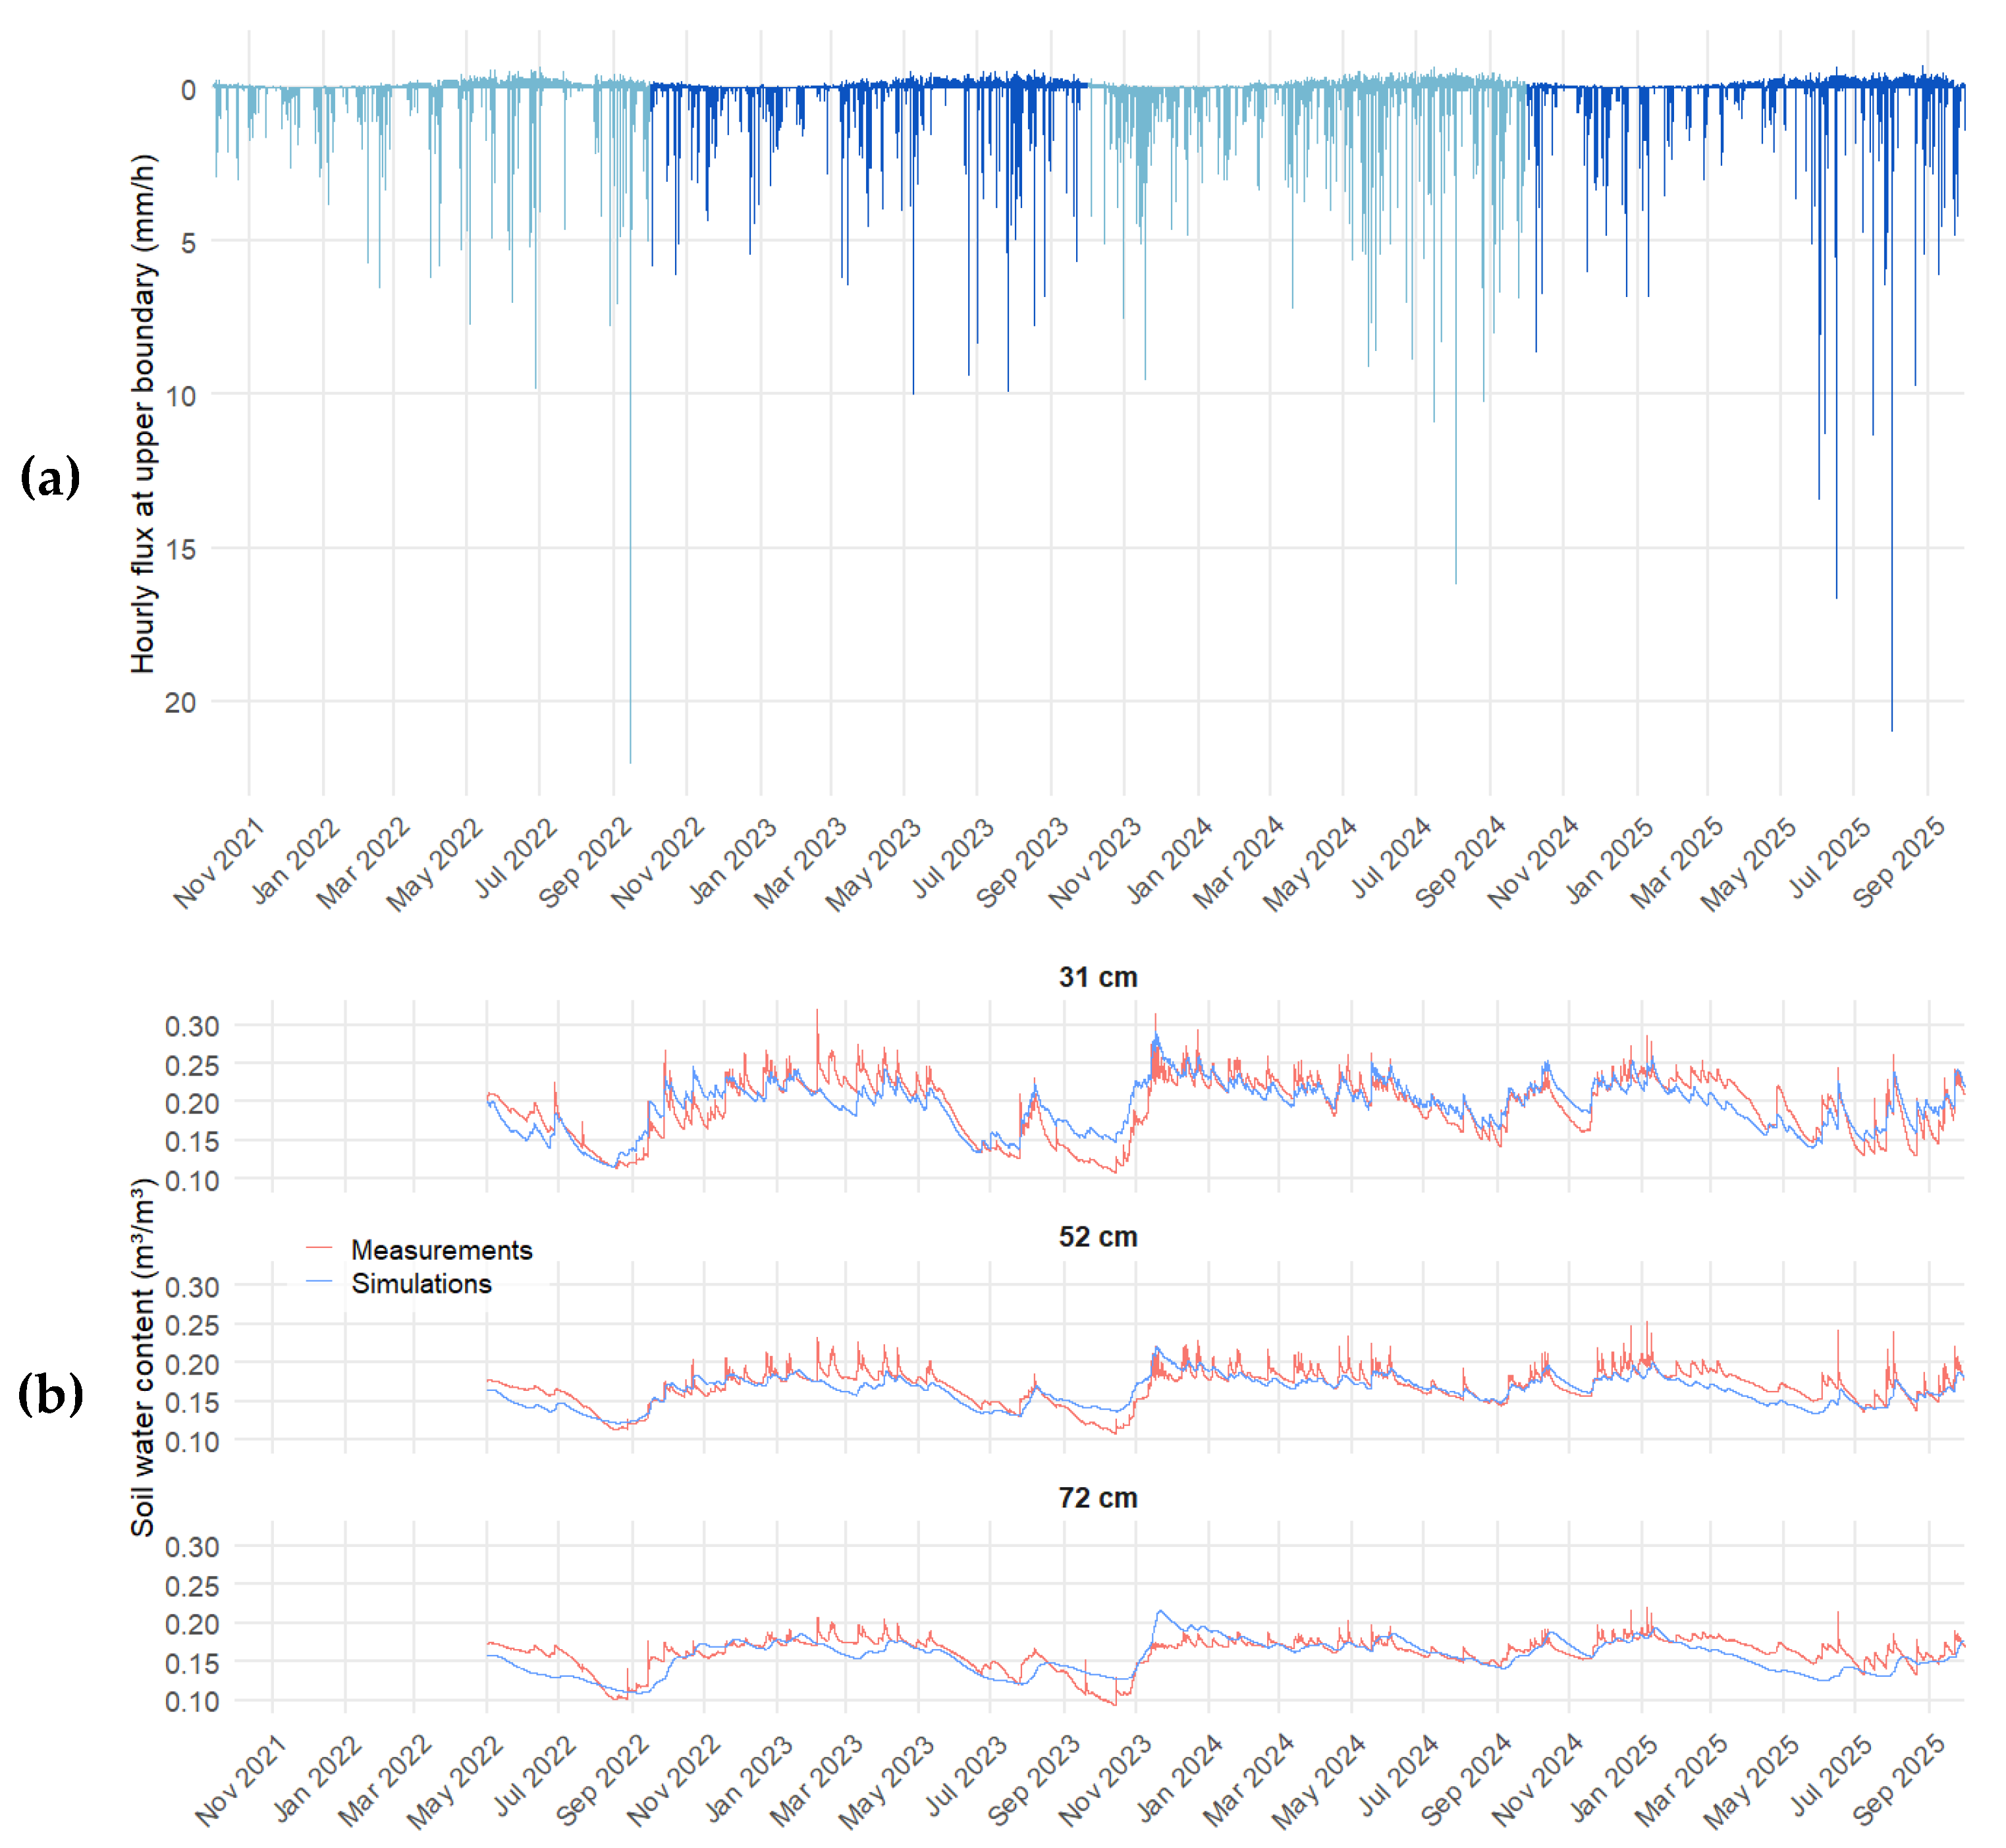Click the Sep 2022 tick label in the top chart

coord(586,862)
